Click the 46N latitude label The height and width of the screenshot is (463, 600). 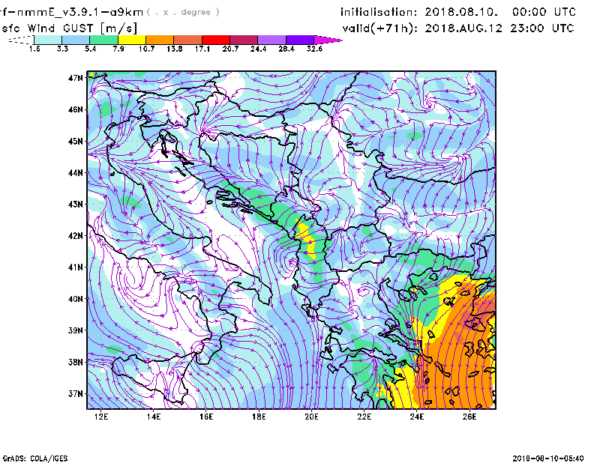click(76, 109)
